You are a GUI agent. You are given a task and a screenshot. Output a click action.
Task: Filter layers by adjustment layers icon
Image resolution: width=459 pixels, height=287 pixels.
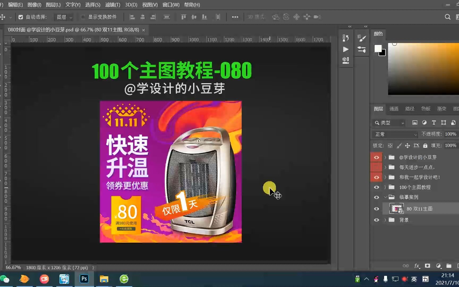(424, 123)
